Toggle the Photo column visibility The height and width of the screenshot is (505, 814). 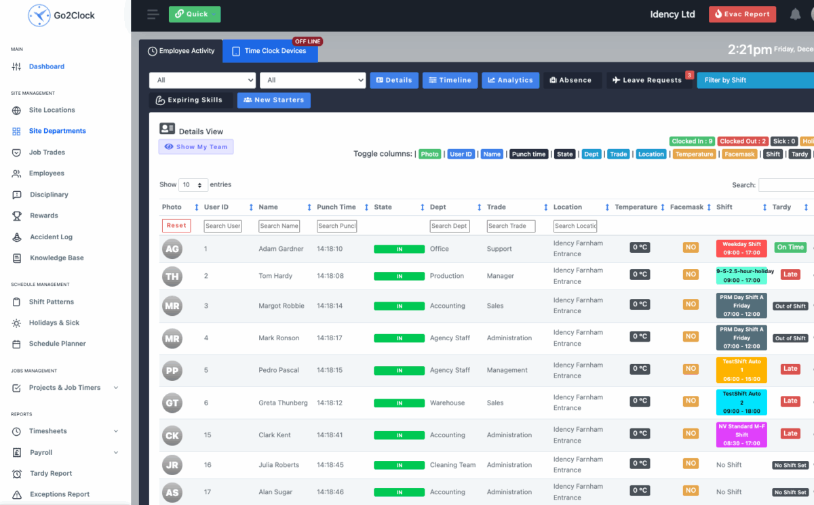pos(429,154)
